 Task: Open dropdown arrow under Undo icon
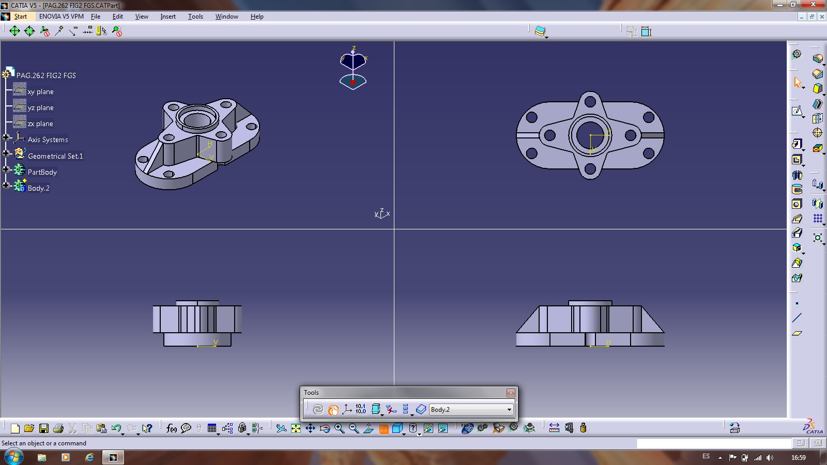tap(122, 434)
